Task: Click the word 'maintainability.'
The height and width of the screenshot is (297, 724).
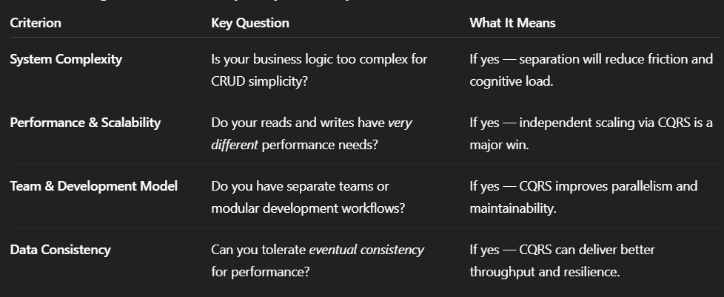Action: click(512, 208)
